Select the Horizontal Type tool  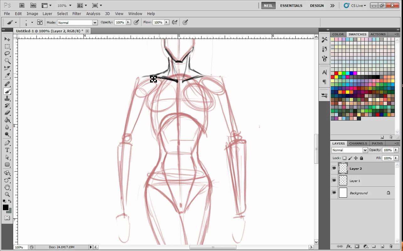7,150
